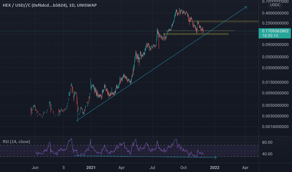Select the USDC currency label

coord(275,5)
